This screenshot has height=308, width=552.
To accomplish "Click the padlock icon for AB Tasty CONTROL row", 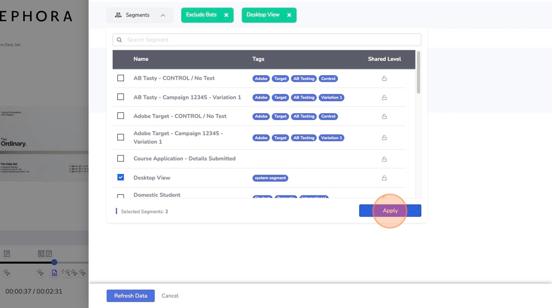I will 384,78.
